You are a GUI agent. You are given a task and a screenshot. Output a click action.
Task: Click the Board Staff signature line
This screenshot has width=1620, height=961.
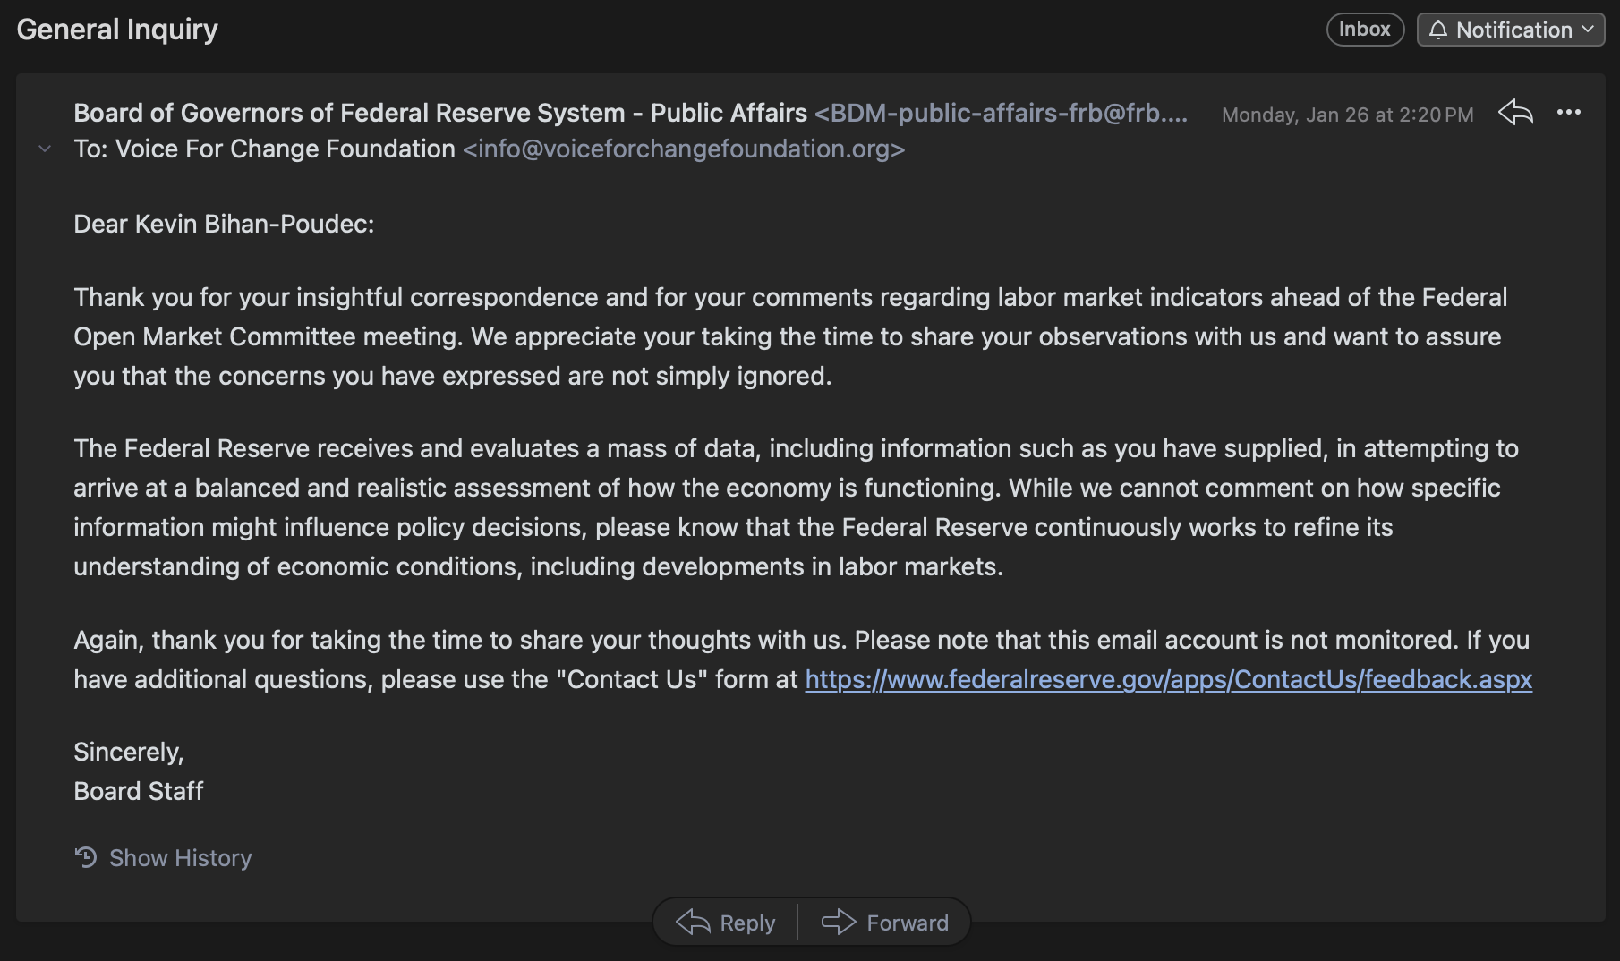[139, 791]
